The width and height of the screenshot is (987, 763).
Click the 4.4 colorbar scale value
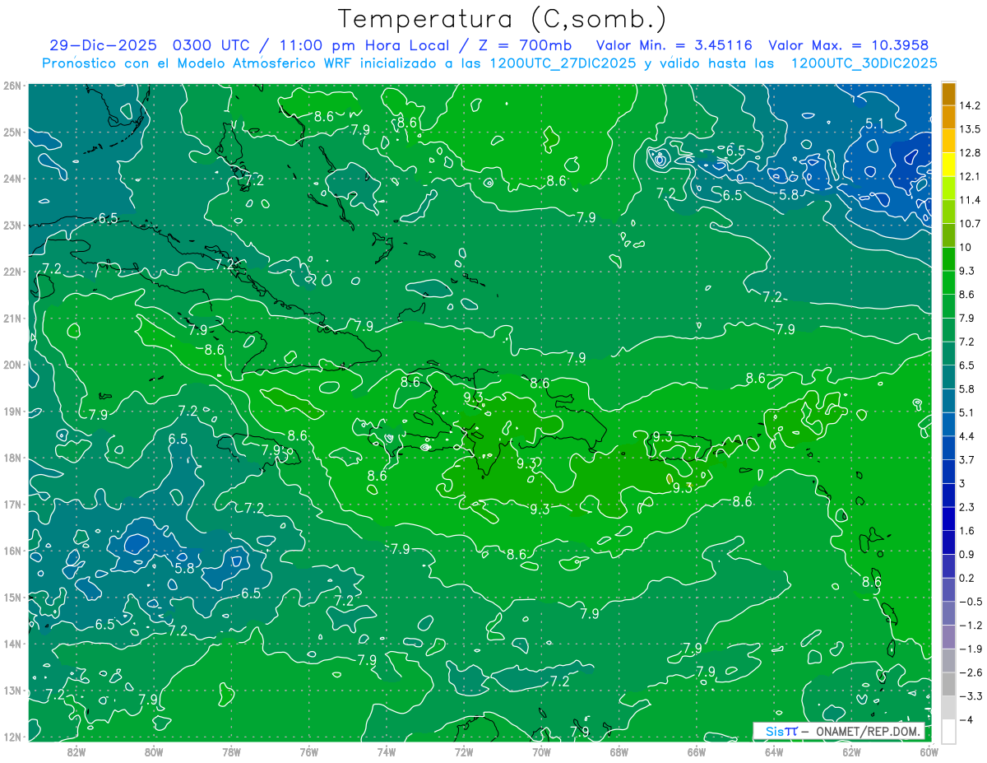(x=966, y=436)
